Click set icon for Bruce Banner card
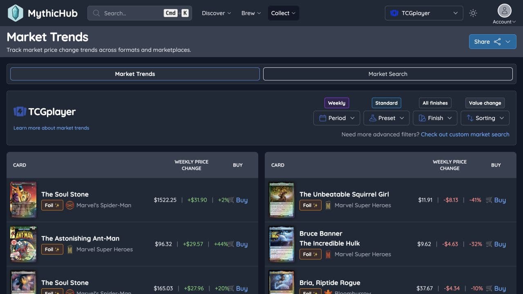Image resolution: width=523 pixels, height=294 pixels. pyautogui.click(x=328, y=254)
